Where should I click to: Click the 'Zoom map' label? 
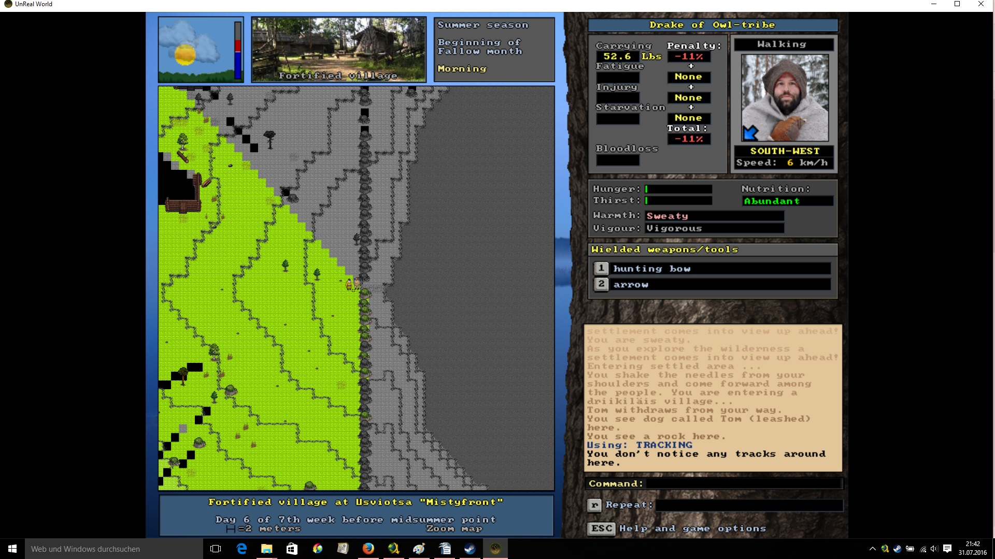(x=454, y=529)
